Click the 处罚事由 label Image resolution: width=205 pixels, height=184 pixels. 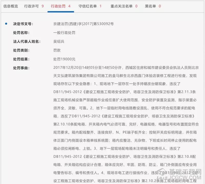click(21, 68)
